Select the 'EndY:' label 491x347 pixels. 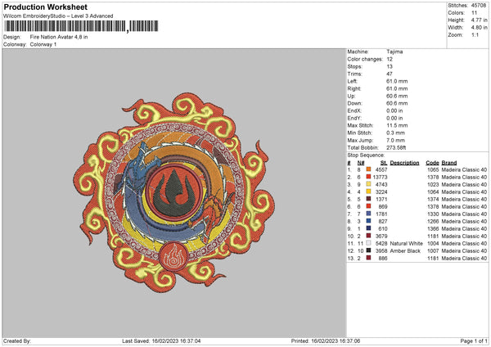354,118
